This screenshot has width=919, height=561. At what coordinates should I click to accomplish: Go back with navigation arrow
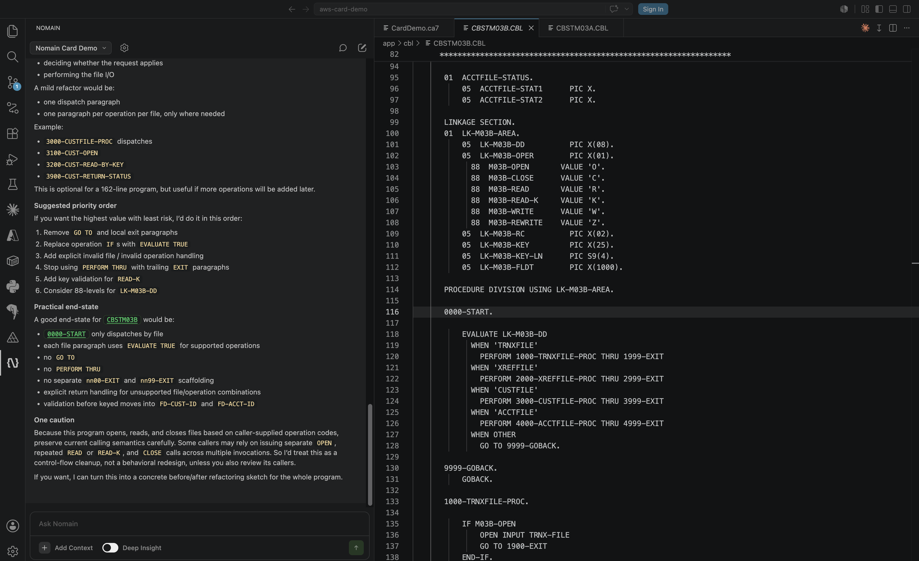click(x=291, y=9)
